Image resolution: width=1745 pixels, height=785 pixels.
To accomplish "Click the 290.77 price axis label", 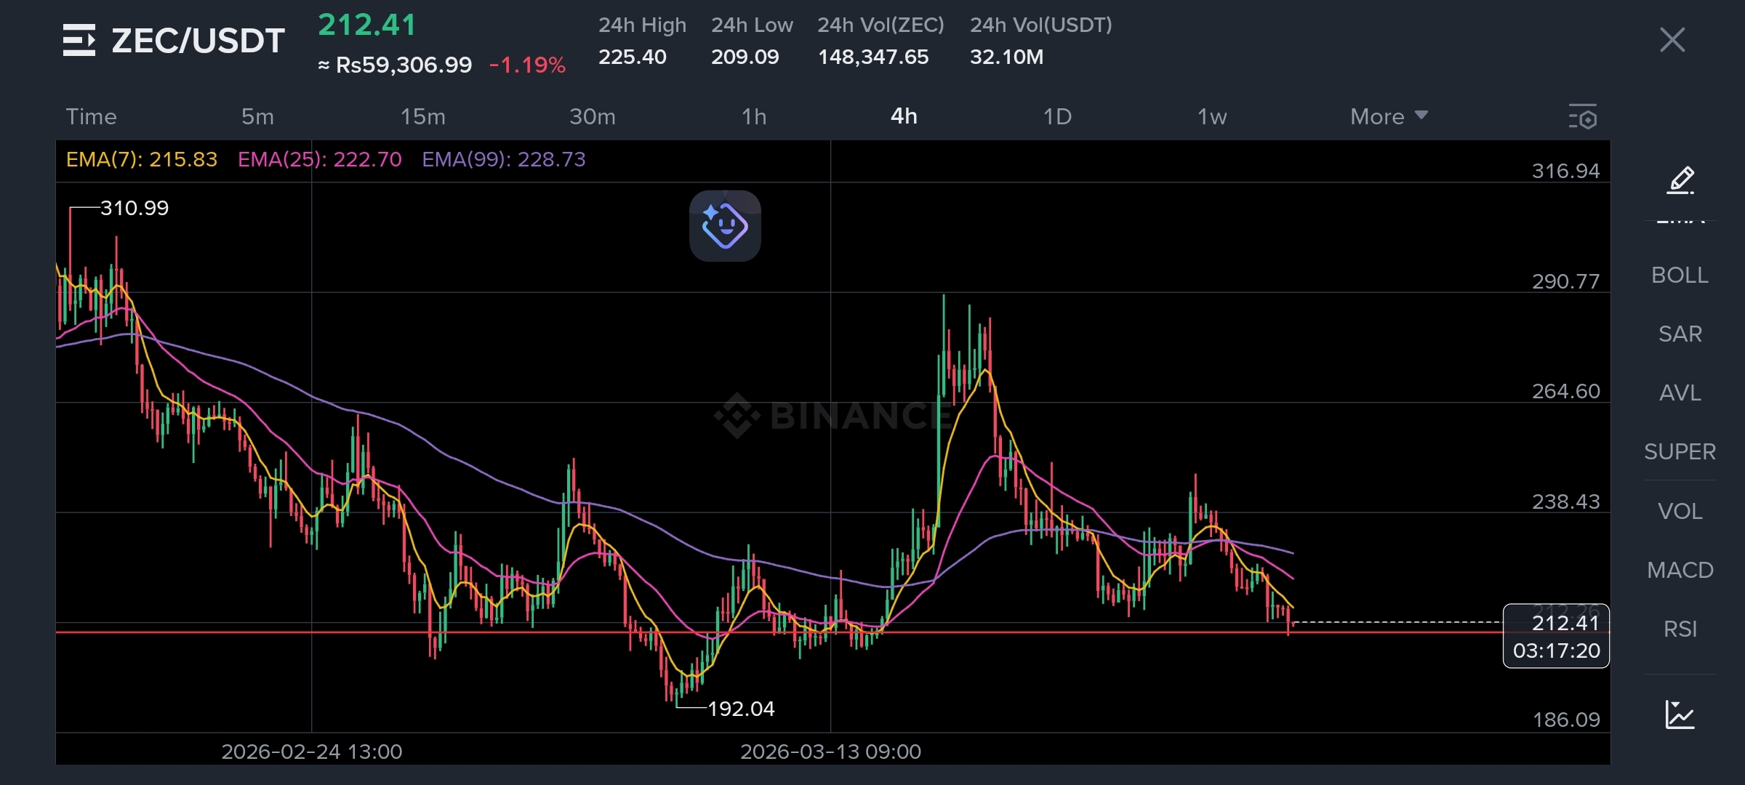I will (1565, 281).
